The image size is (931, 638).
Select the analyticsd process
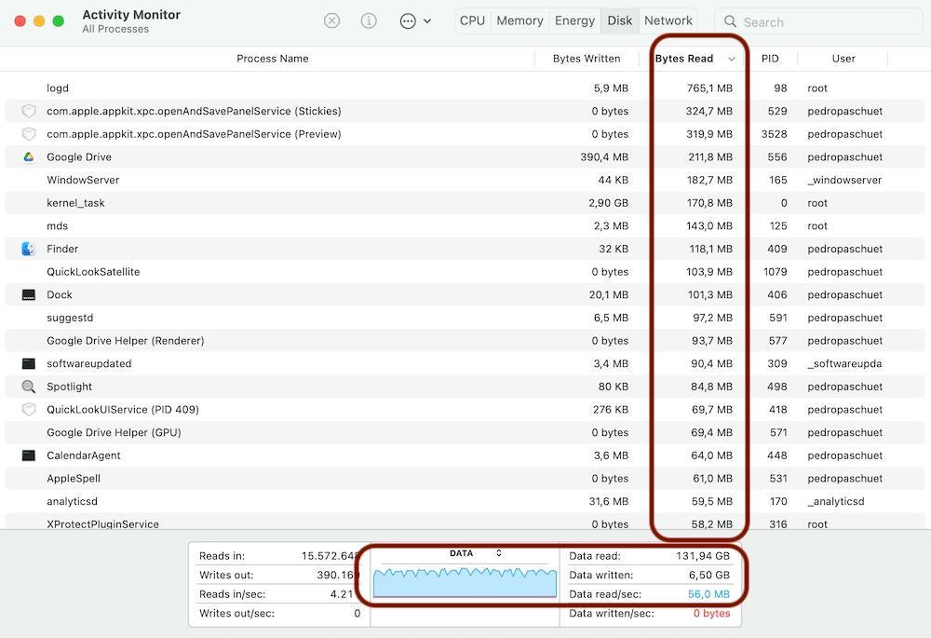(x=465, y=501)
